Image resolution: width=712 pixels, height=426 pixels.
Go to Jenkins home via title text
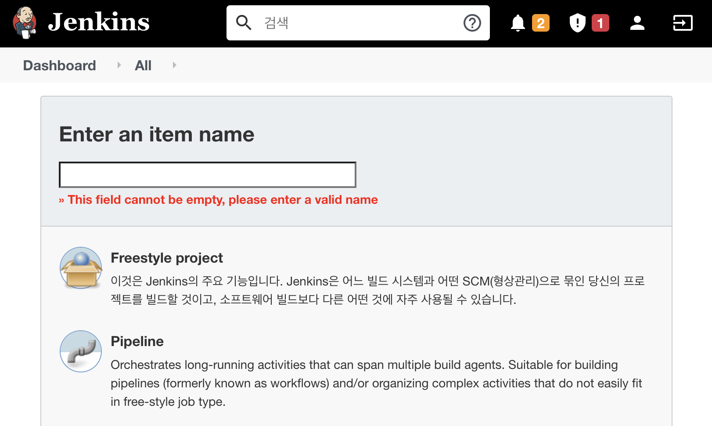[99, 22]
